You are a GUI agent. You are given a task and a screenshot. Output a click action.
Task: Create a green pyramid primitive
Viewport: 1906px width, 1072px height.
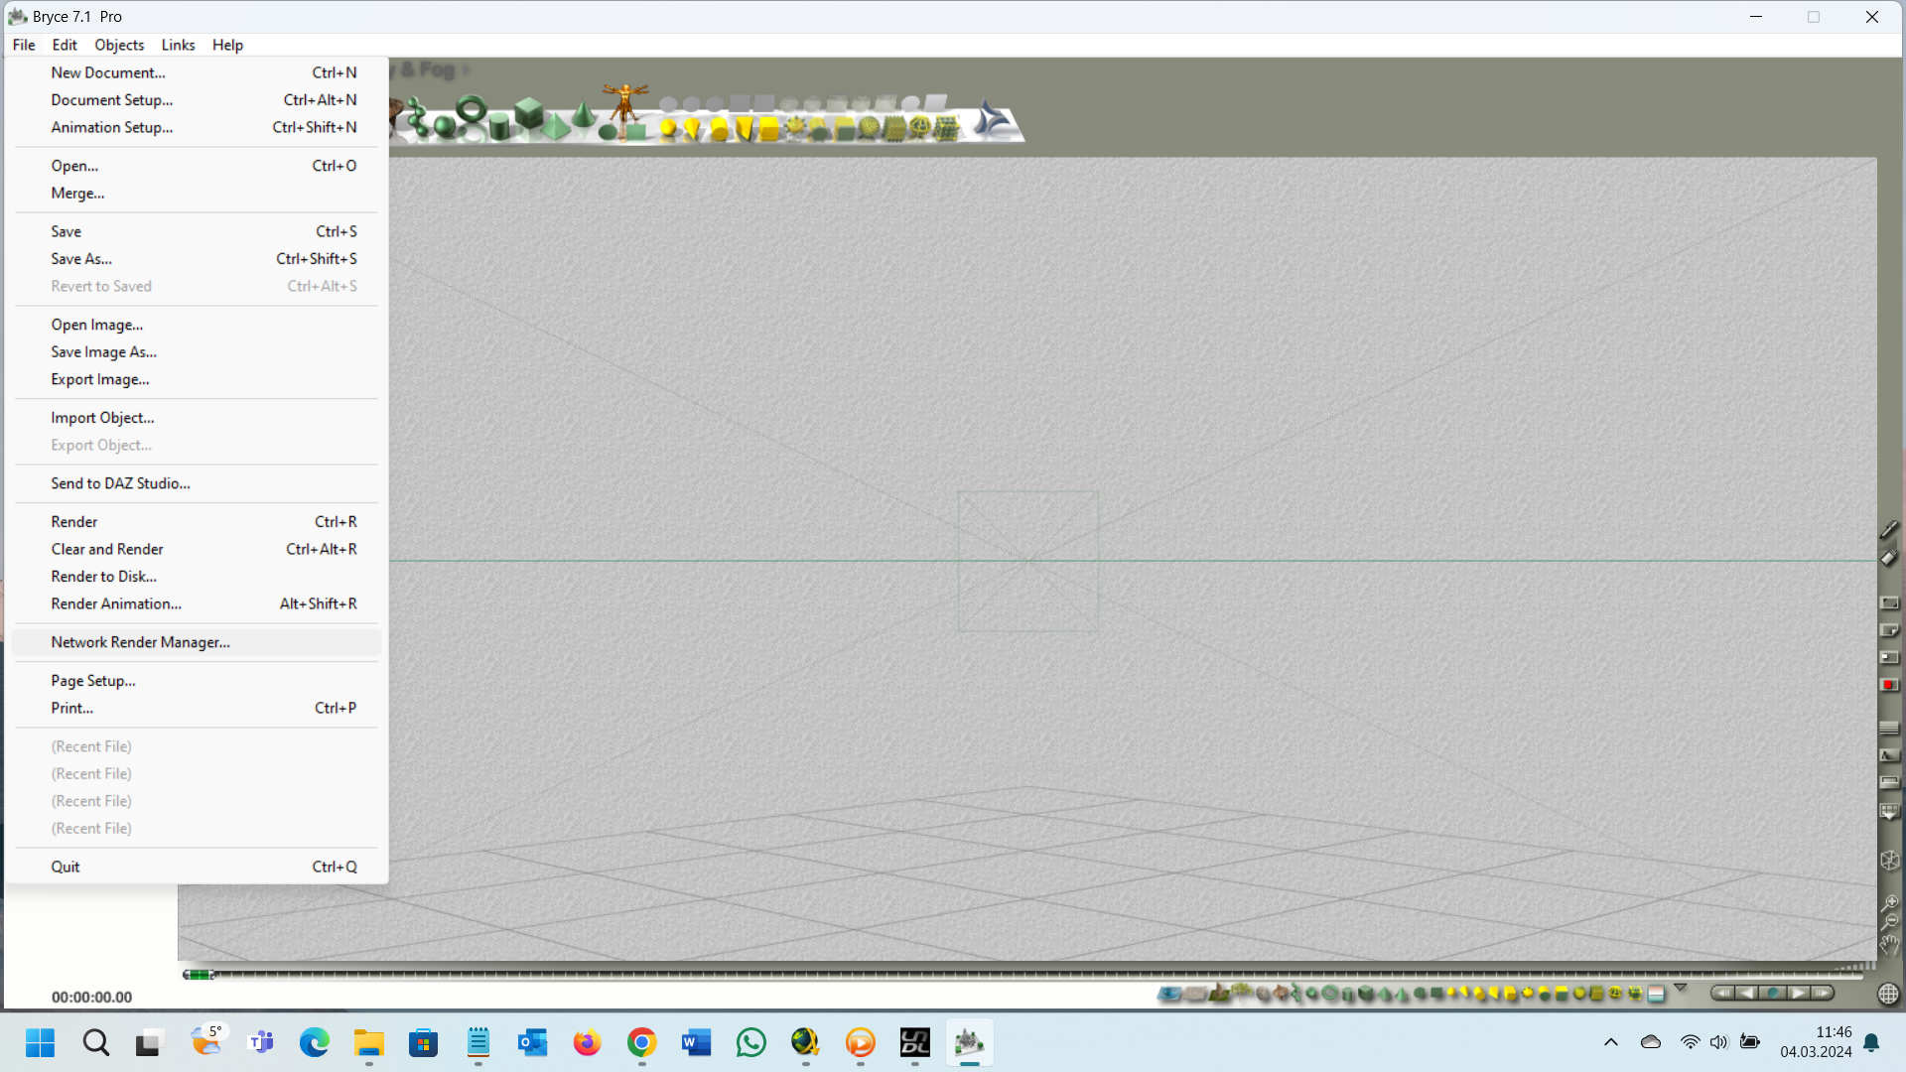[x=555, y=126]
